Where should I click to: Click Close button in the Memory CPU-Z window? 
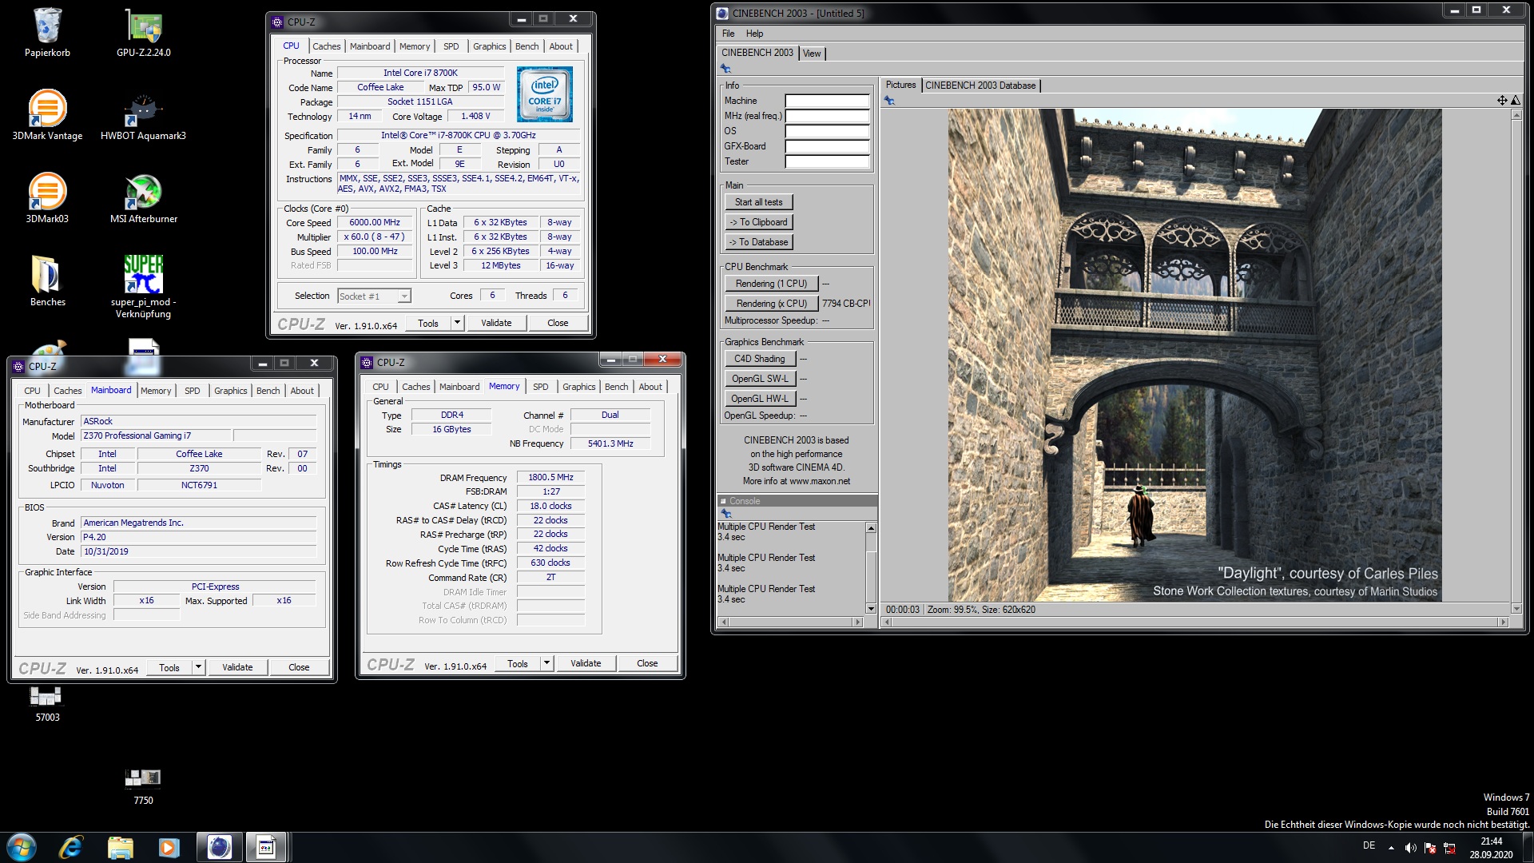pos(647,663)
